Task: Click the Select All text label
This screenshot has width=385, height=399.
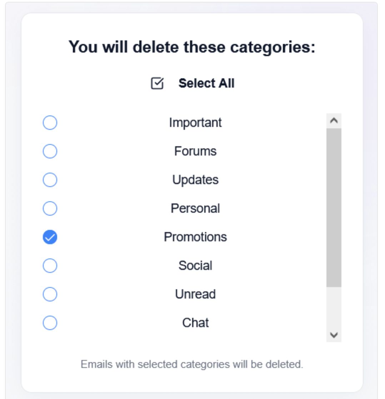Action: coord(206,83)
